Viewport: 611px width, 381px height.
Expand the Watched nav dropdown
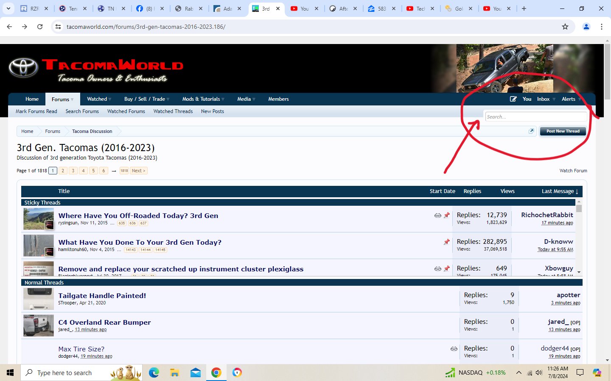[x=110, y=99]
